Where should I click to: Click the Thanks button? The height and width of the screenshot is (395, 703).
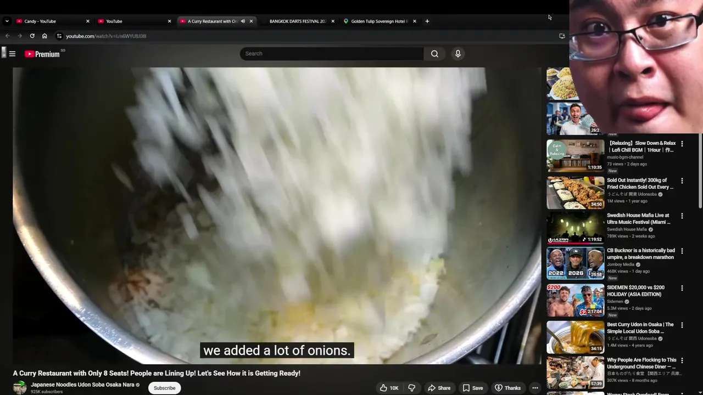click(507, 388)
